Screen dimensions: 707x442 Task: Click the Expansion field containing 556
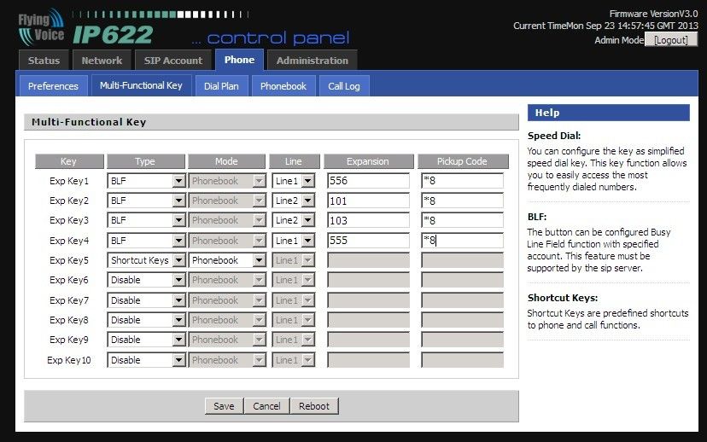pyautogui.click(x=368, y=181)
